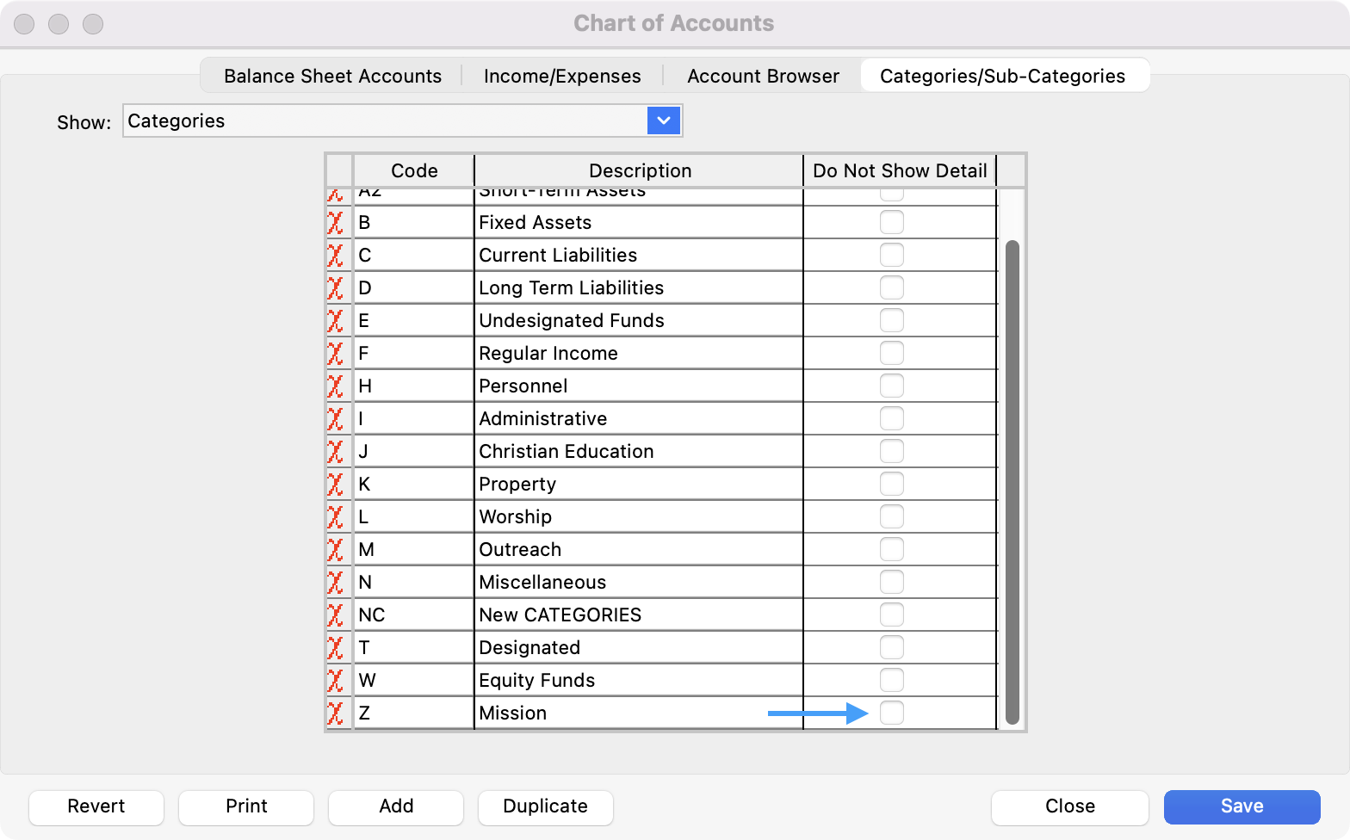Click the red delete icon for Fixed Assets

(x=336, y=223)
